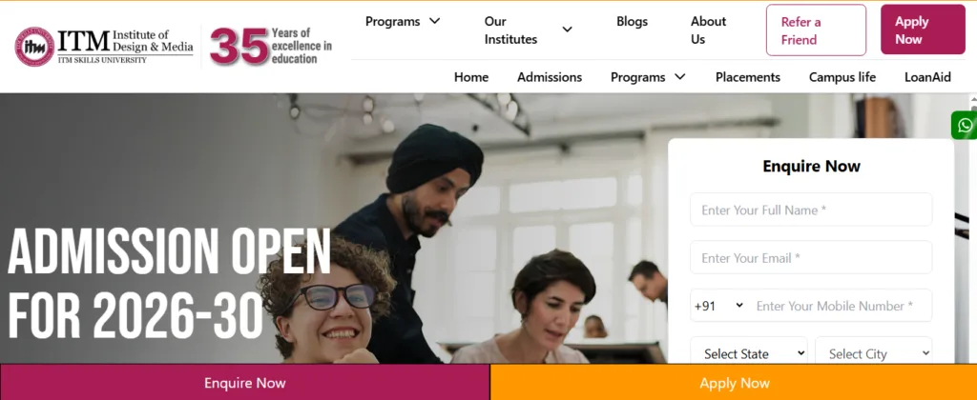977x400 pixels.
Task: Click the Refer a Friend button
Action: 817,30
